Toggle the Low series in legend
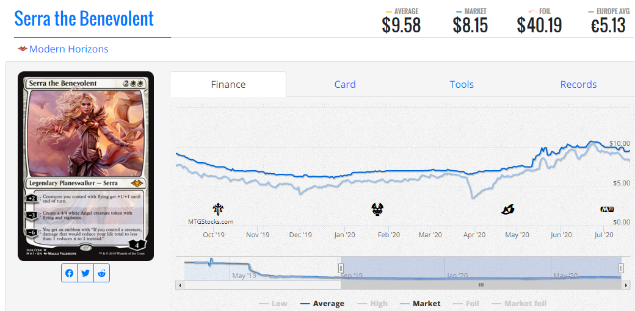Viewport: 635px width, 311px height. click(x=273, y=303)
